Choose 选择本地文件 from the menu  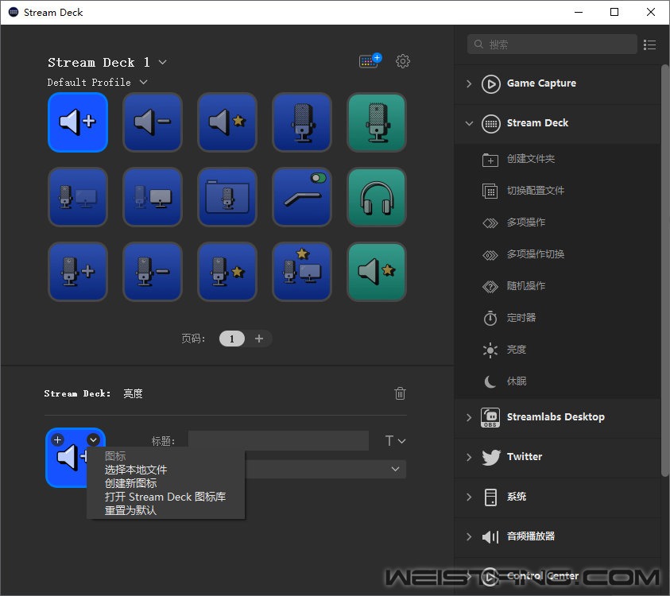[x=136, y=470]
